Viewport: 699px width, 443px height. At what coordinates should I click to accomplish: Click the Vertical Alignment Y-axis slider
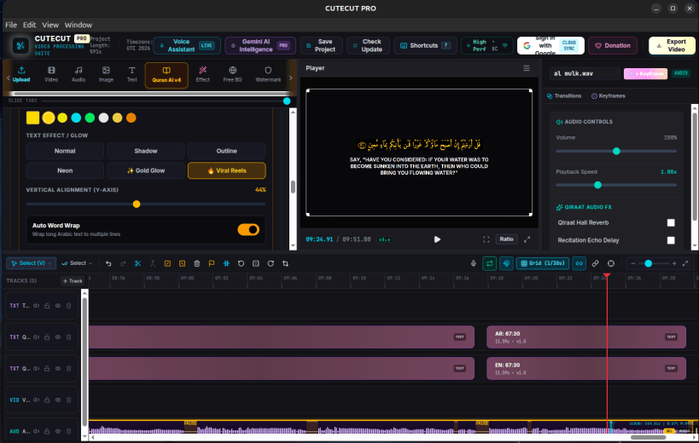(x=146, y=204)
